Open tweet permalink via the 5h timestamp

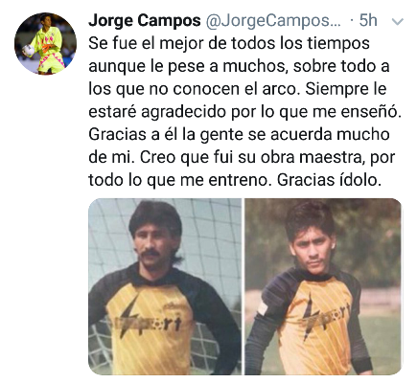tap(368, 20)
